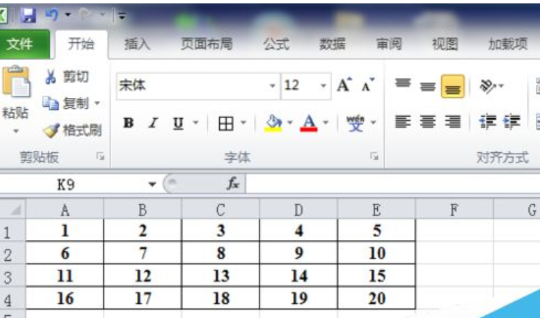Click the text orientation icon
540x318 pixels.
(x=488, y=86)
